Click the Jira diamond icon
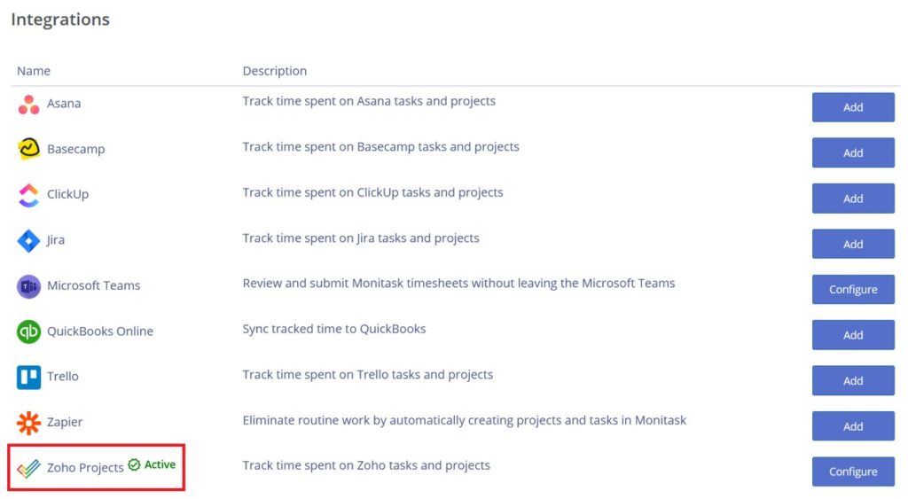Screen dimensions: 908x499 pos(28,240)
